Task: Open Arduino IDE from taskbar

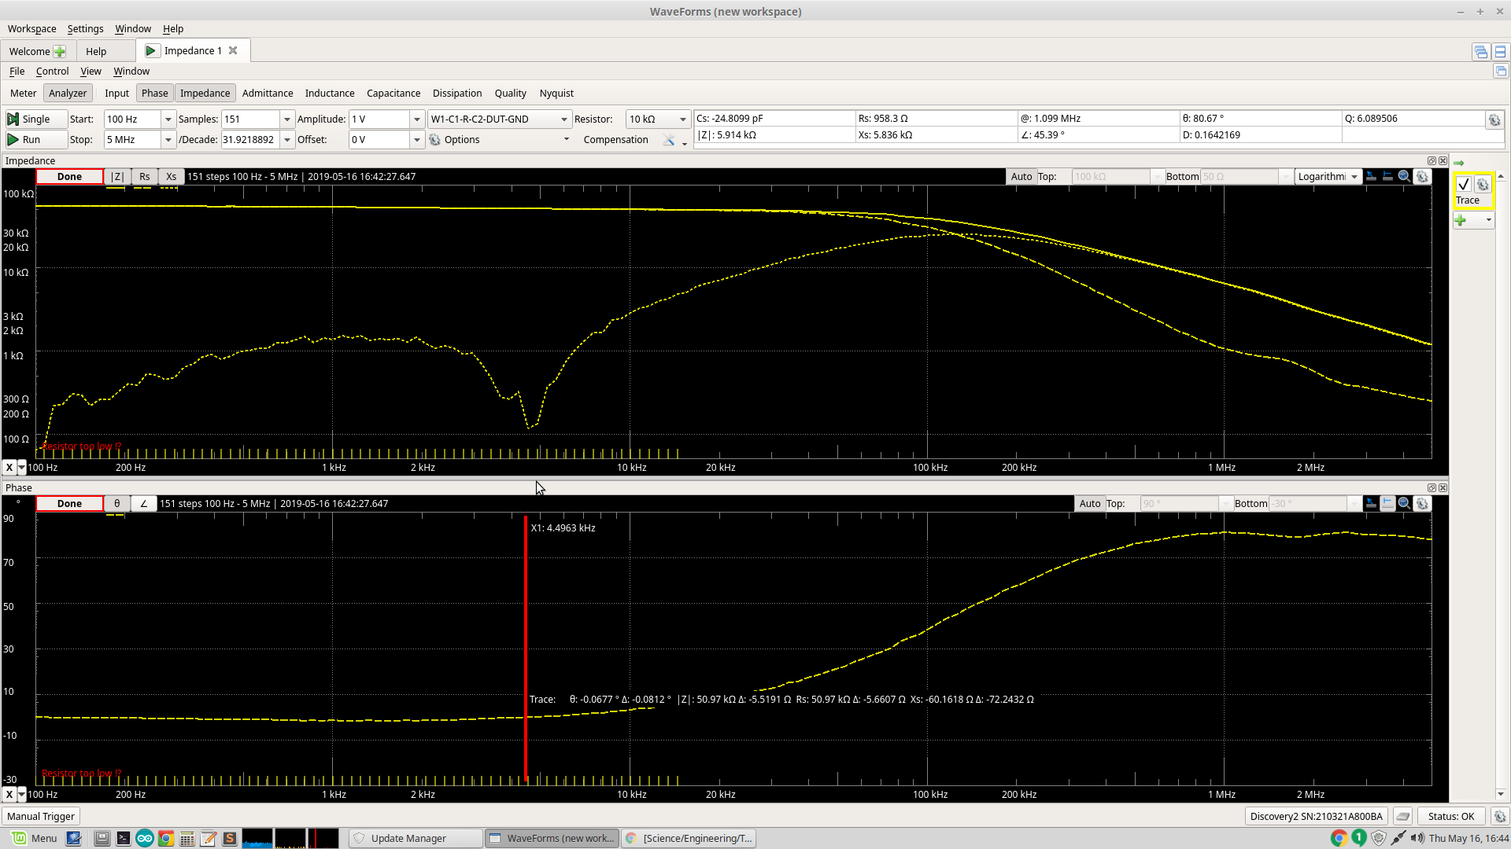Action: coord(145,838)
